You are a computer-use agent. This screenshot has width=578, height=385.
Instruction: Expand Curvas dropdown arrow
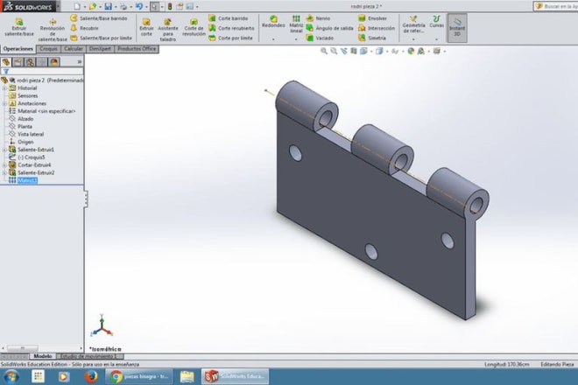[436, 39]
